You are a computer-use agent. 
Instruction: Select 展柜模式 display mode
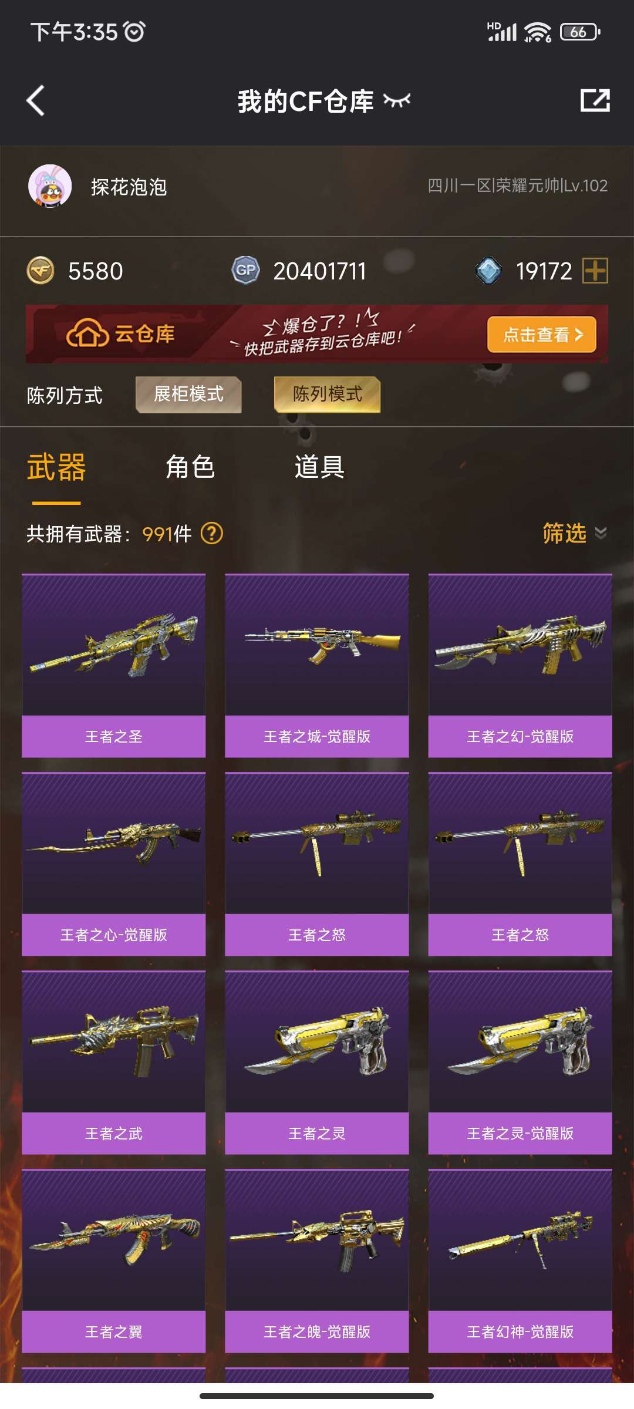click(x=188, y=395)
